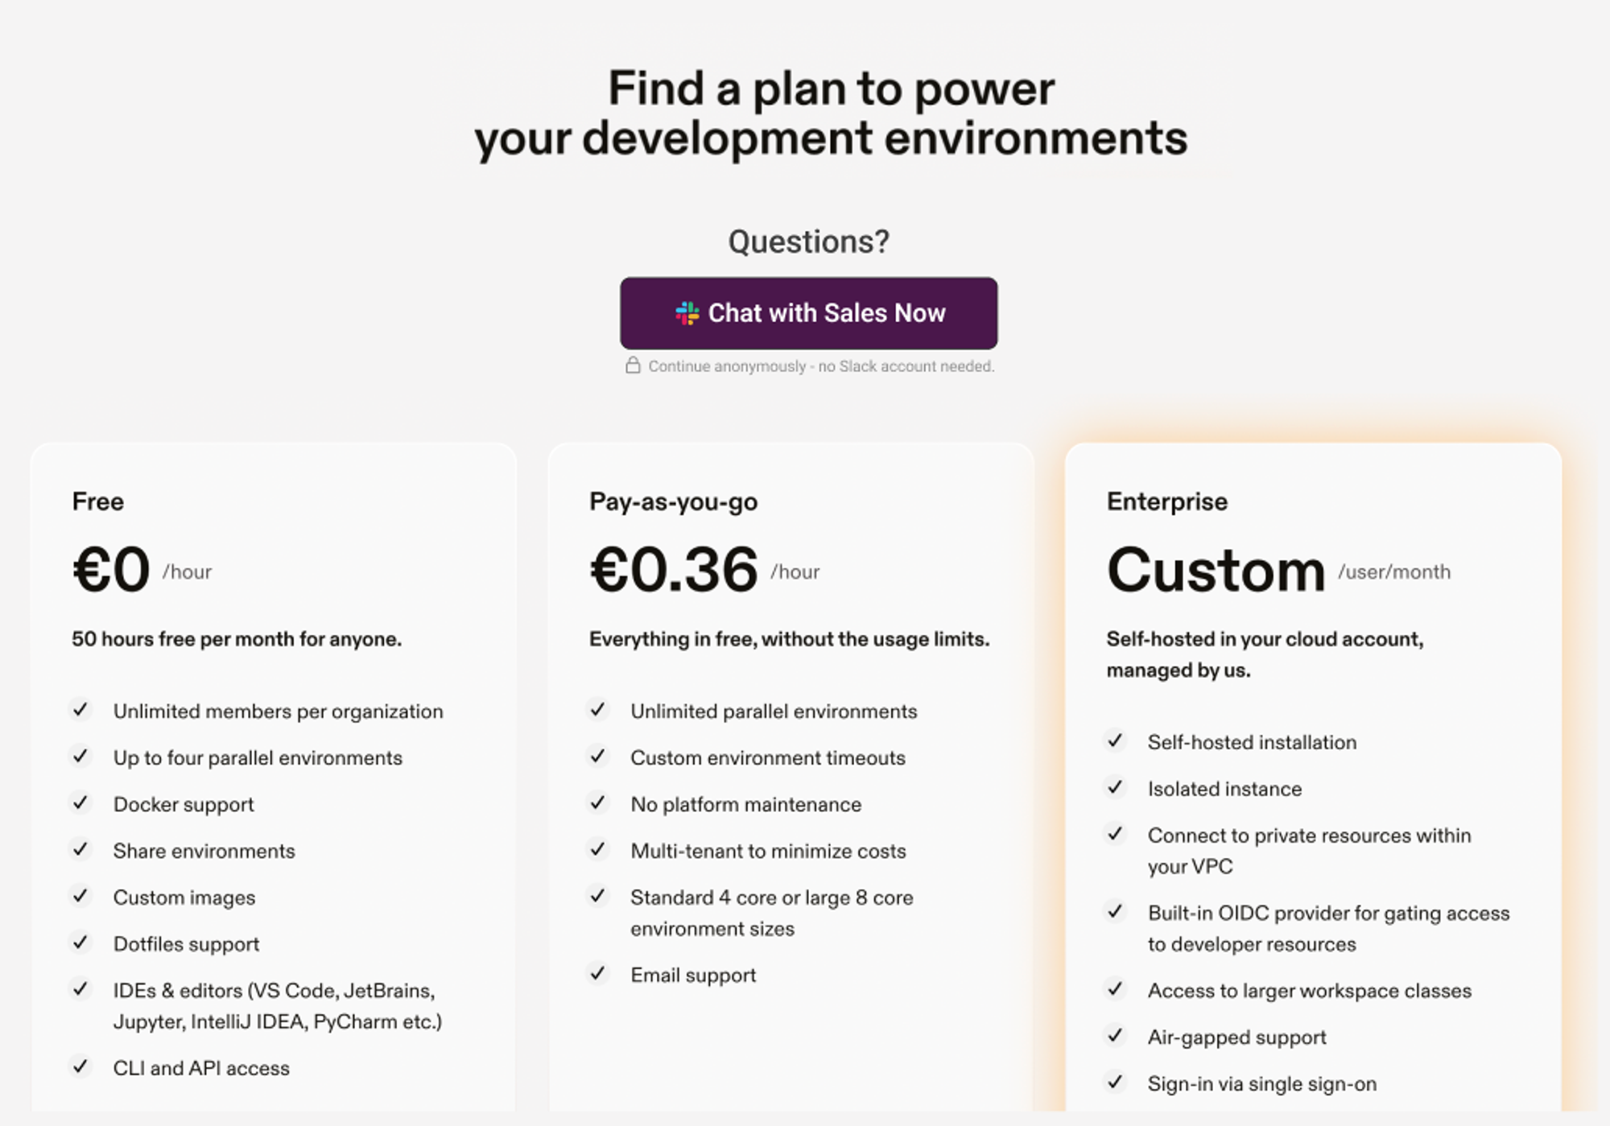Click the checkmark next to Self-hosted installation
1610x1126 pixels.
pos(1115,740)
